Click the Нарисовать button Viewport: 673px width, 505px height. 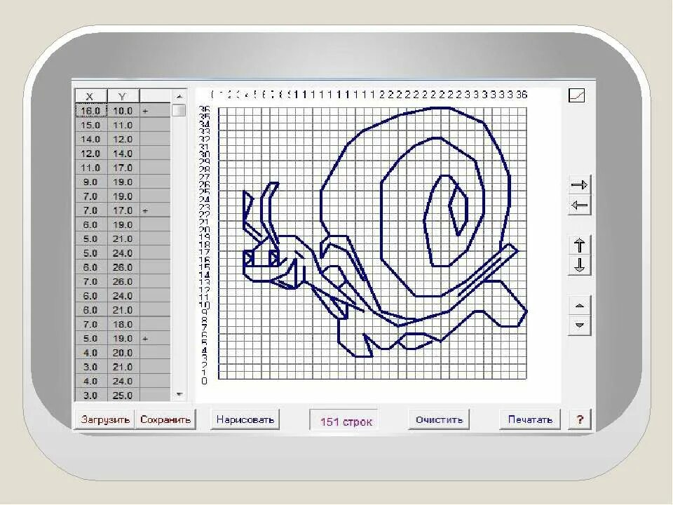pos(245,419)
